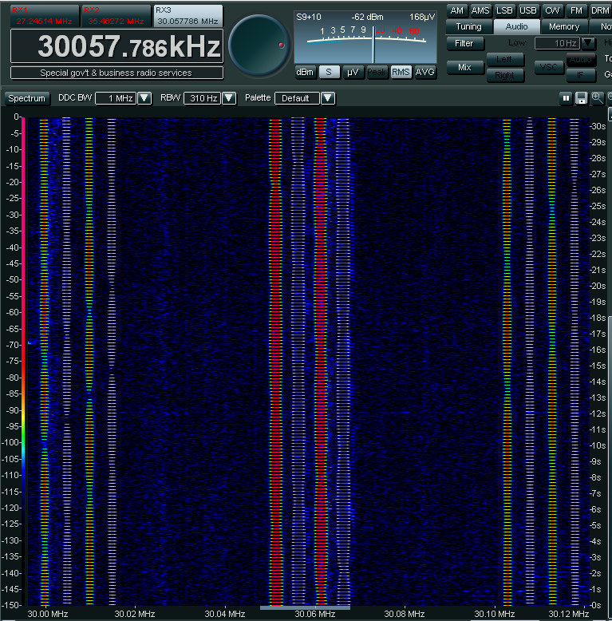Route audio to Left channel

pyautogui.click(x=504, y=59)
